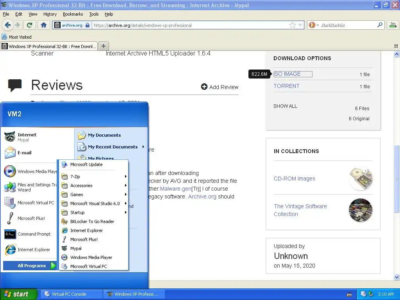Launch Mypal from All Programs list
Screen dimensions: 400x300
click(x=94, y=248)
